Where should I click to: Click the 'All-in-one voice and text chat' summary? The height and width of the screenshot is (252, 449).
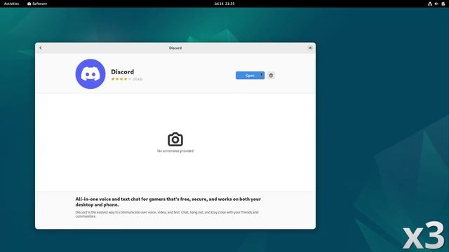point(168,202)
